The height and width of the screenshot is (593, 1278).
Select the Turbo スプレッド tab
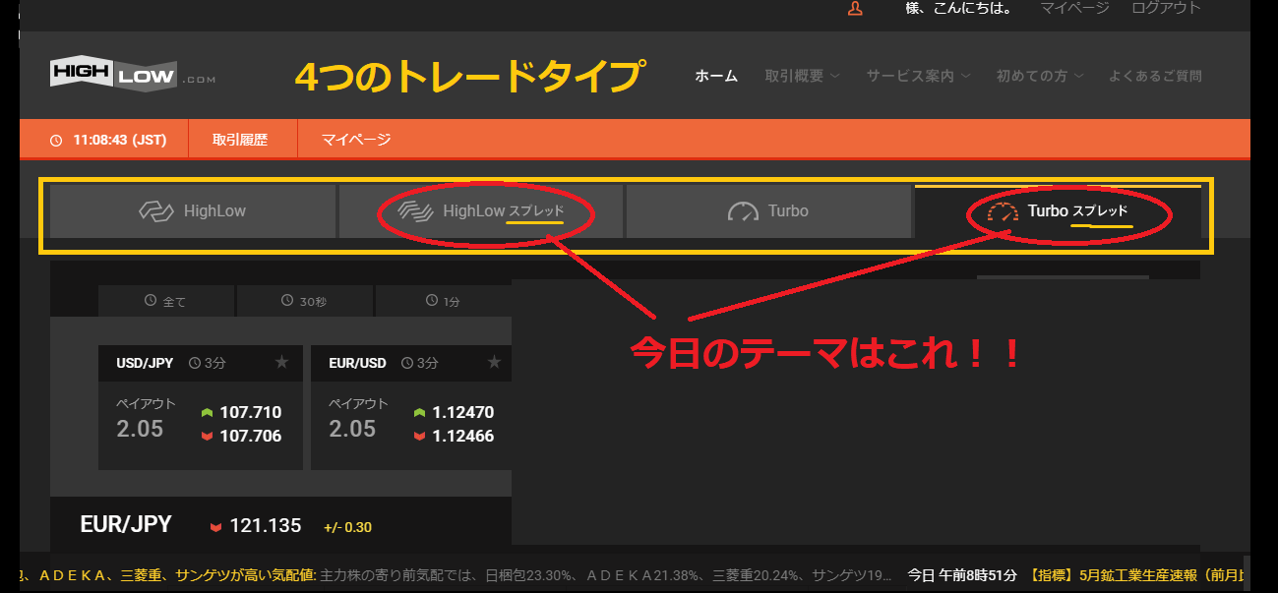(x=1058, y=211)
